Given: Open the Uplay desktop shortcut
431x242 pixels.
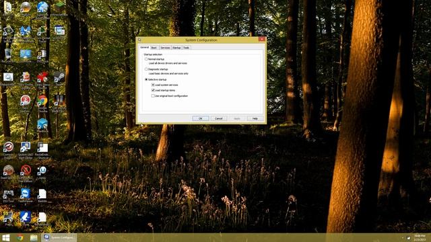Looking at the screenshot, I should click(x=42, y=173).
